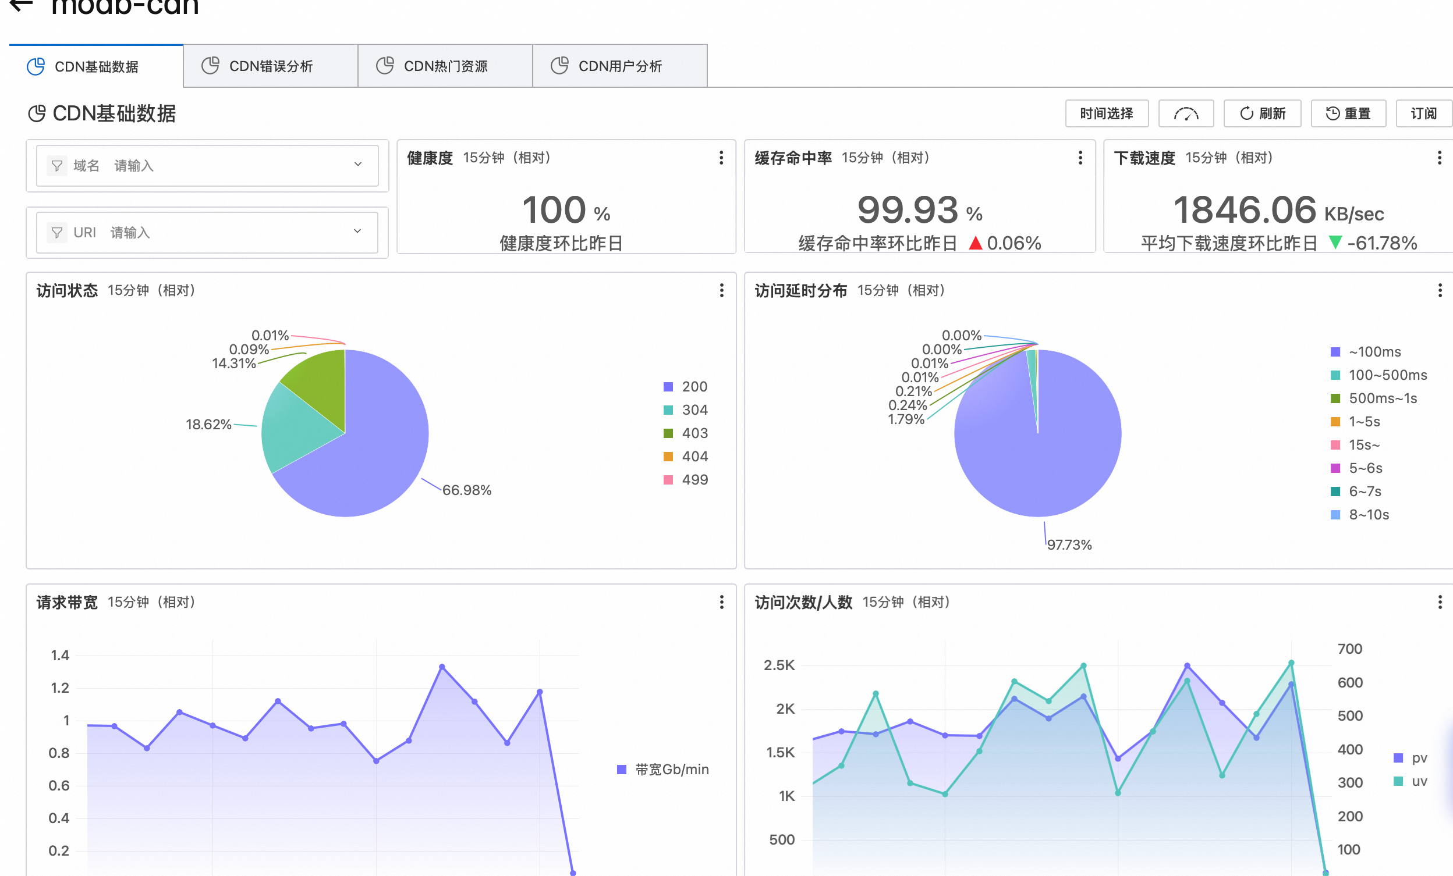1453x876 pixels.
Task: Open the 访问状态 panel three-dot menu
Action: [x=721, y=290]
